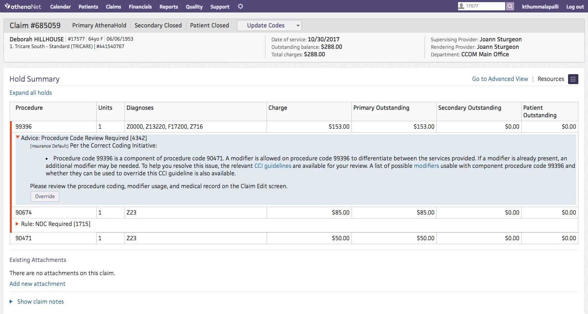Select procedure code 90674 cell
Viewport: 588px width, 314px height.
54,212
